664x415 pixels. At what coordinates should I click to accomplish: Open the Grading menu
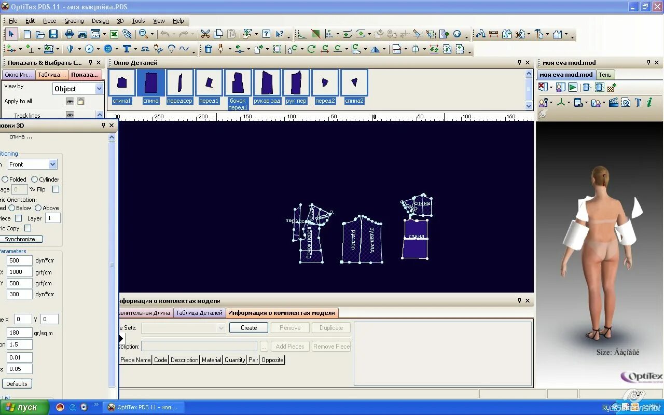tap(74, 21)
